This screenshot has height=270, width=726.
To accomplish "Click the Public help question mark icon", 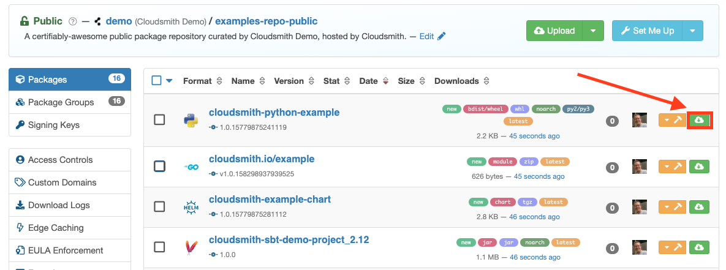I will click(x=72, y=21).
